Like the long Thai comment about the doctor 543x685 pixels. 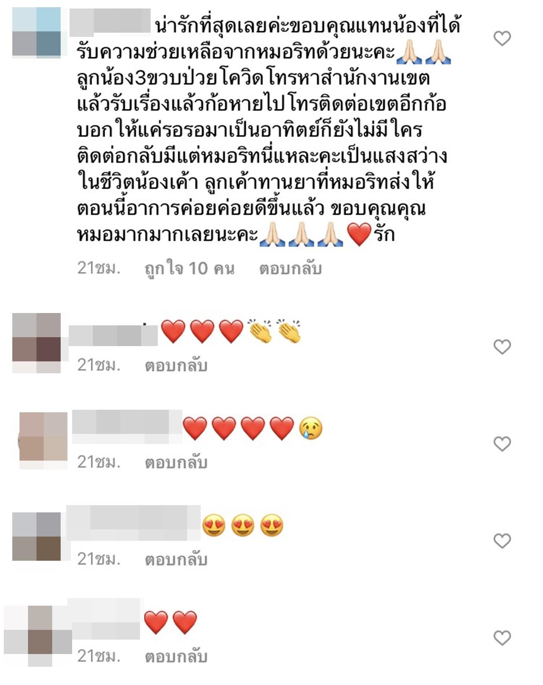click(x=502, y=39)
